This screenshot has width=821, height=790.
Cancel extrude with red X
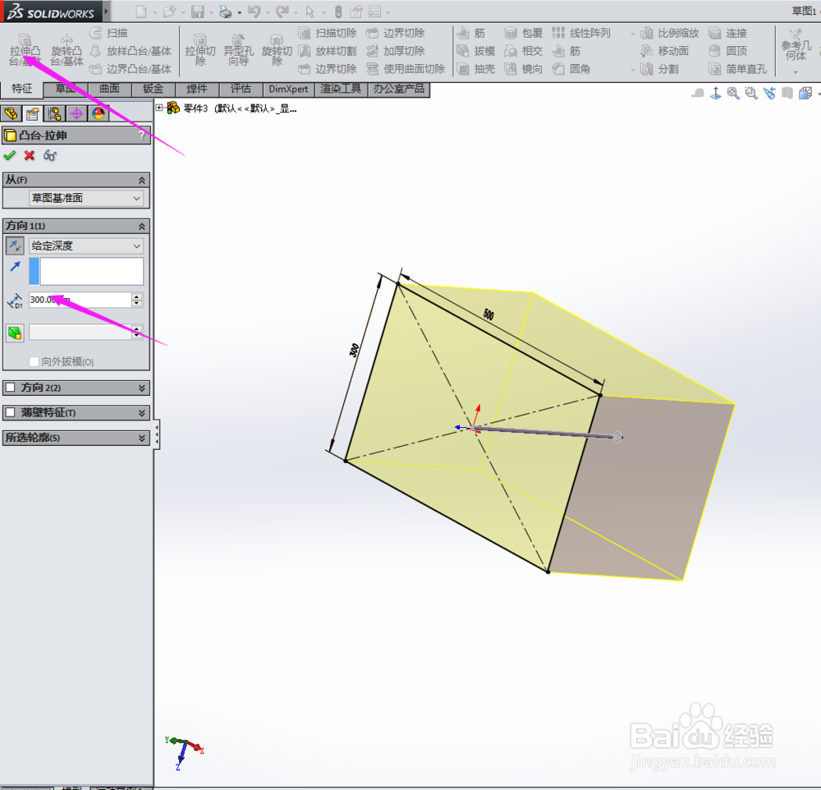tap(30, 155)
